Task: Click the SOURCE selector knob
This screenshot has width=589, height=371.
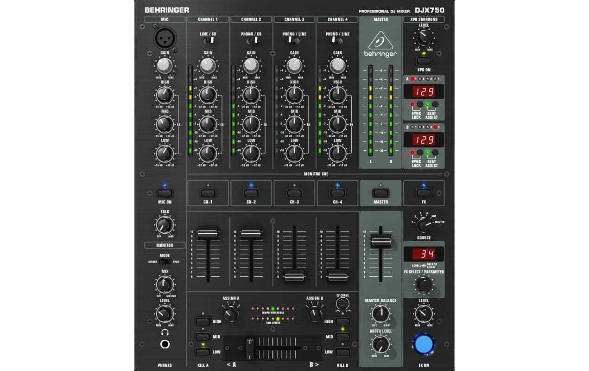Action: [424, 225]
